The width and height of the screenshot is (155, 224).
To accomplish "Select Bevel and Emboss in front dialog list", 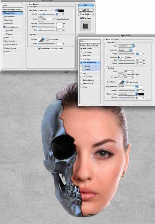I will click(x=89, y=63).
